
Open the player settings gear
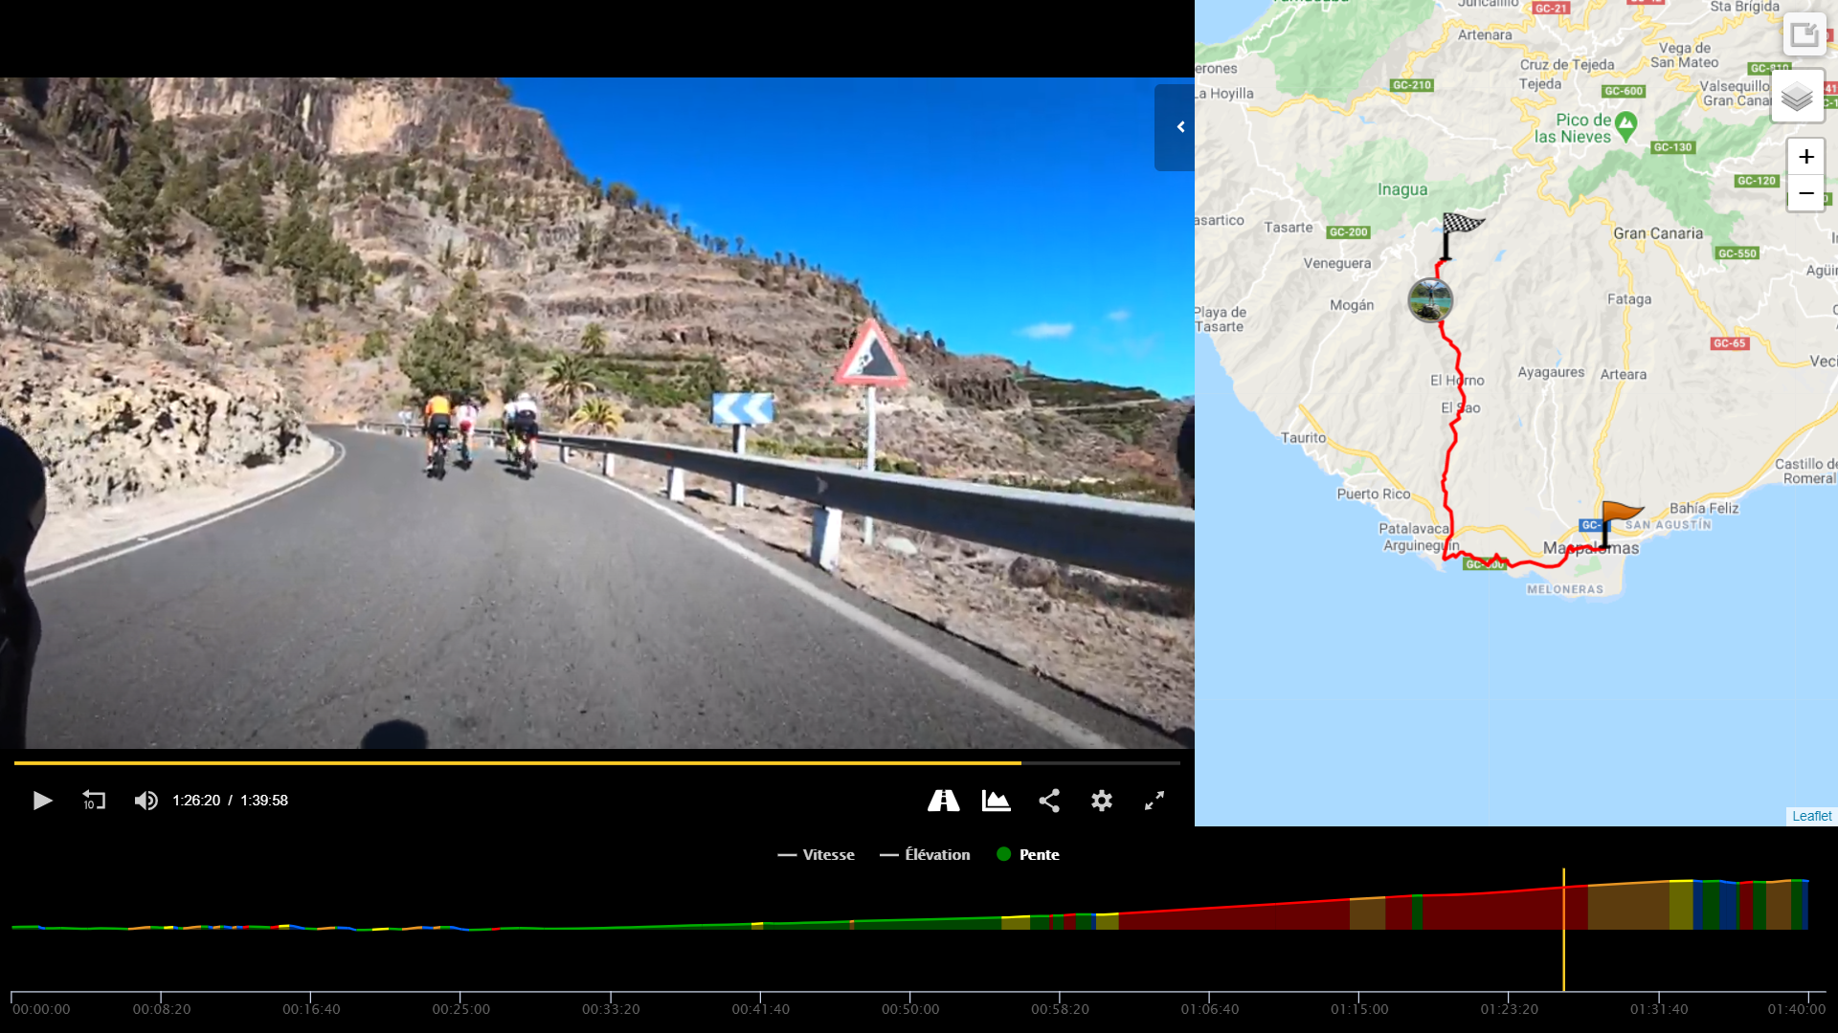pyautogui.click(x=1102, y=801)
